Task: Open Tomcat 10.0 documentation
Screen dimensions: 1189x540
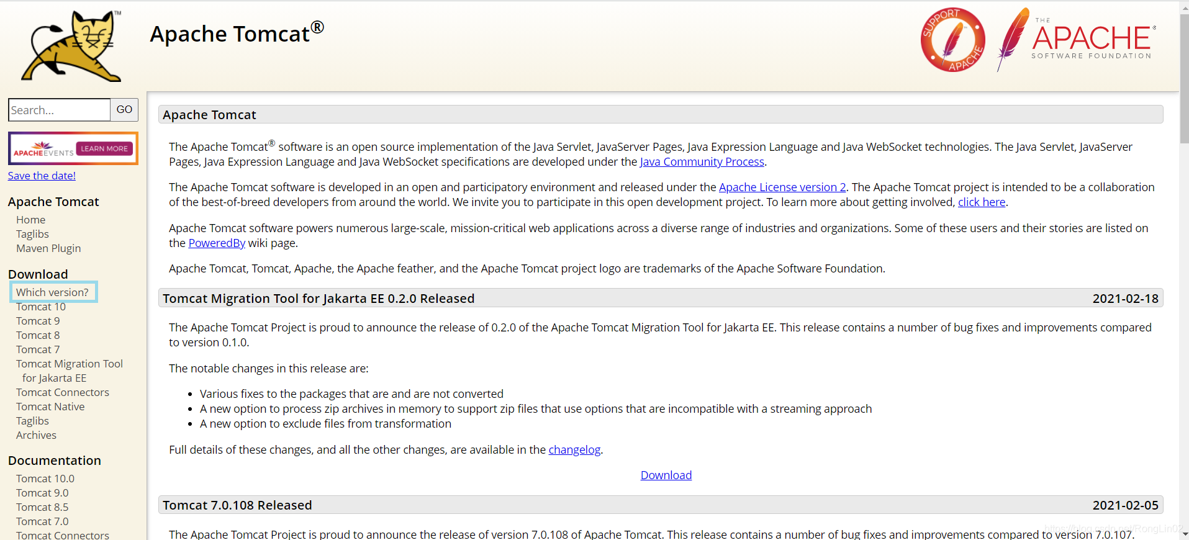Action: tap(45, 479)
